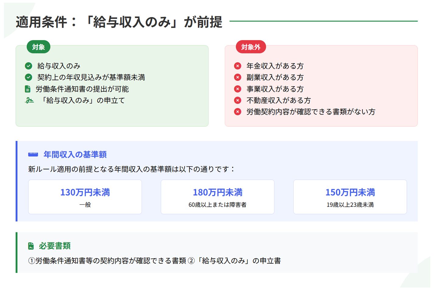Select the green 対象 badge
434x290 pixels.
[38, 47]
